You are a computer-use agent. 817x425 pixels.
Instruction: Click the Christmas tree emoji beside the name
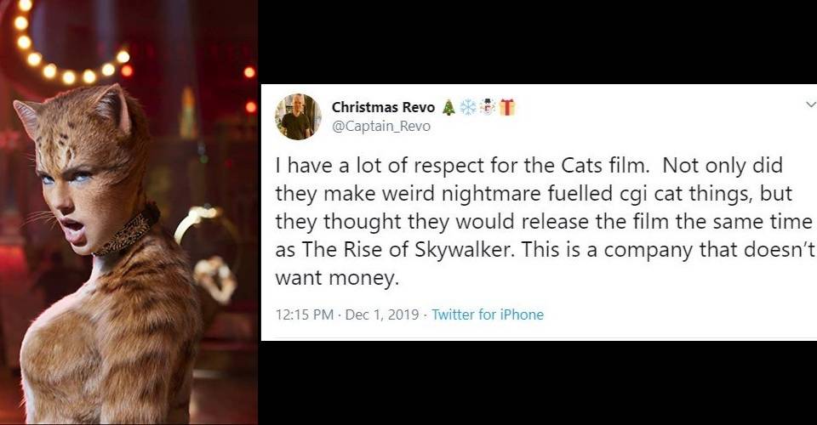pyautogui.click(x=448, y=107)
